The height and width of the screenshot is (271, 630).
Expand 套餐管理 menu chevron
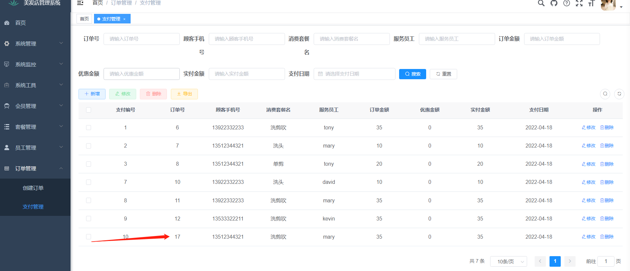(61, 126)
